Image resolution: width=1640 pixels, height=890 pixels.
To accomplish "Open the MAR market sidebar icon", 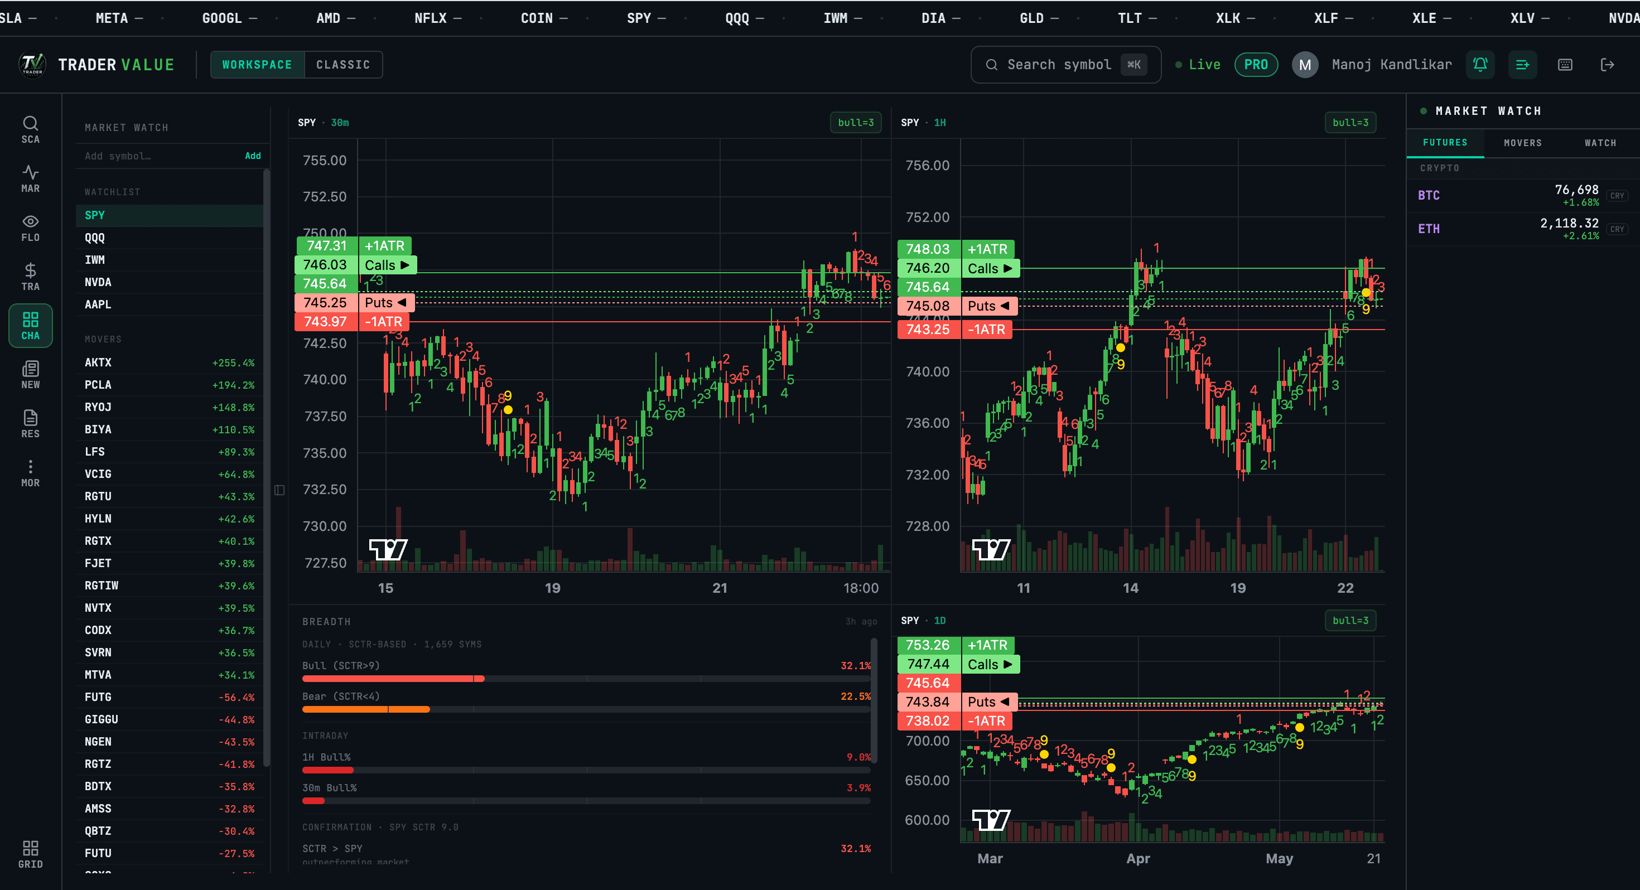I will [30, 178].
